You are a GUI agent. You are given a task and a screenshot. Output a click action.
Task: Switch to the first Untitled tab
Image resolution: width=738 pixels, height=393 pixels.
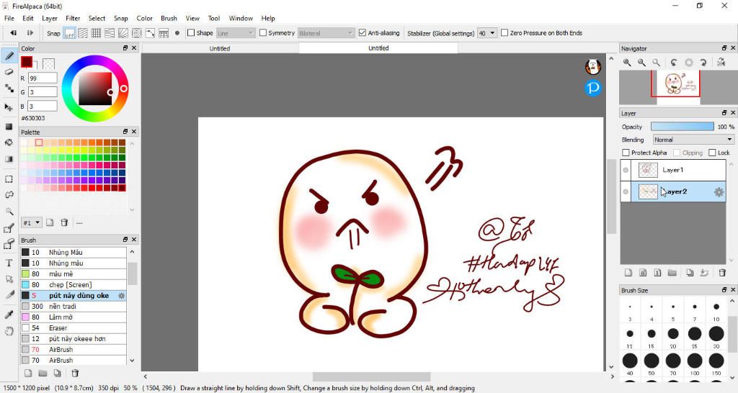click(x=220, y=48)
